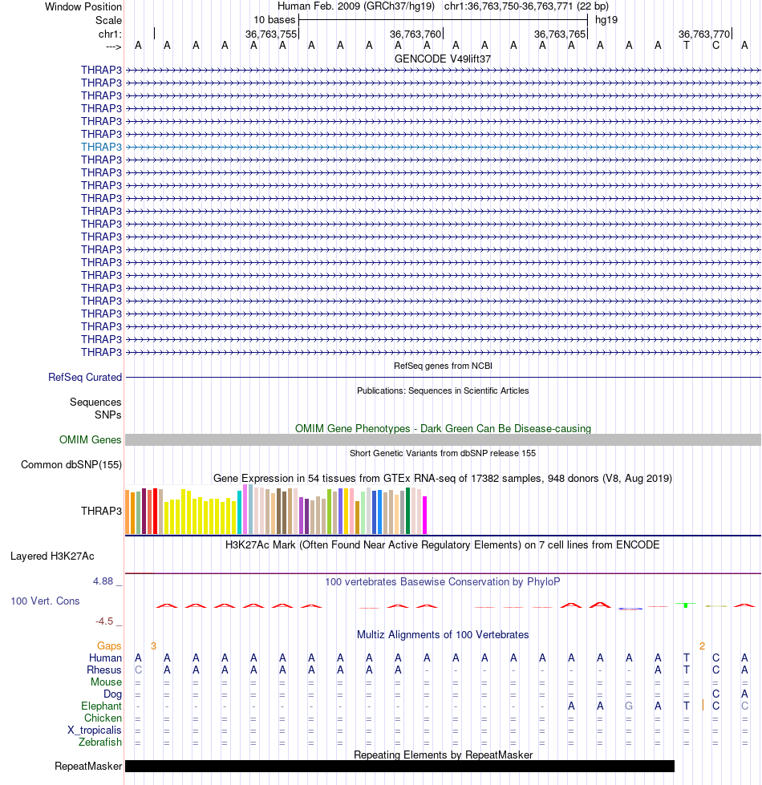Image resolution: width=762 pixels, height=785 pixels.
Task: Click the 36,763,770 coordinate label
Action: click(704, 34)
